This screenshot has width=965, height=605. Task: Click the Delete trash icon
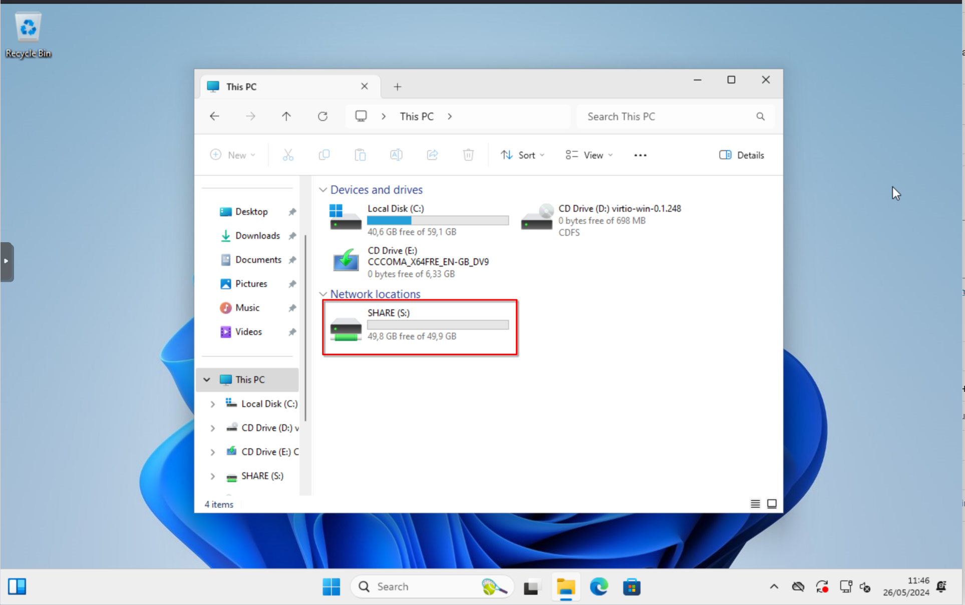click(x=468, y=155)
